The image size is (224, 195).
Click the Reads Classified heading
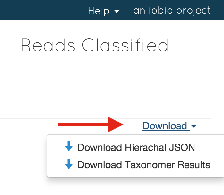pos(95,45)
